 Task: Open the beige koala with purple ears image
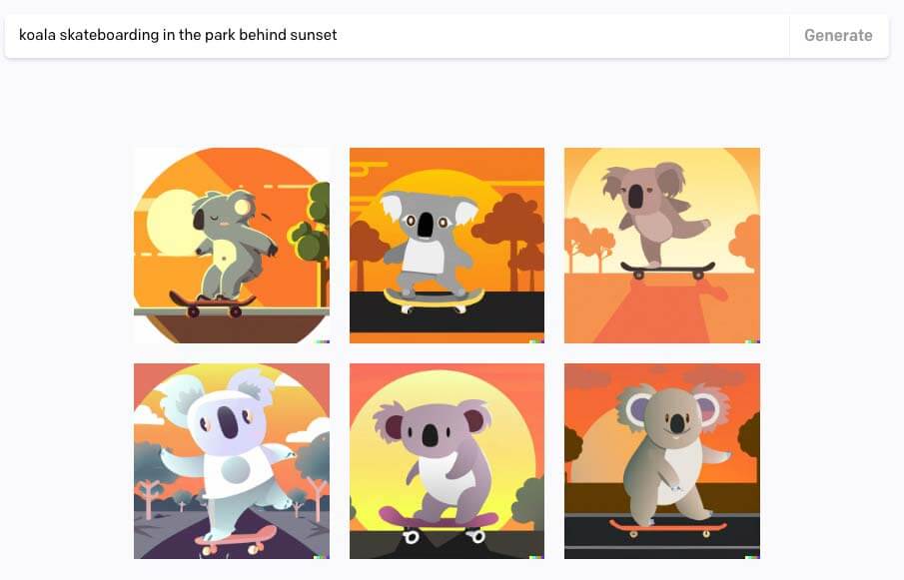[662, 461]
